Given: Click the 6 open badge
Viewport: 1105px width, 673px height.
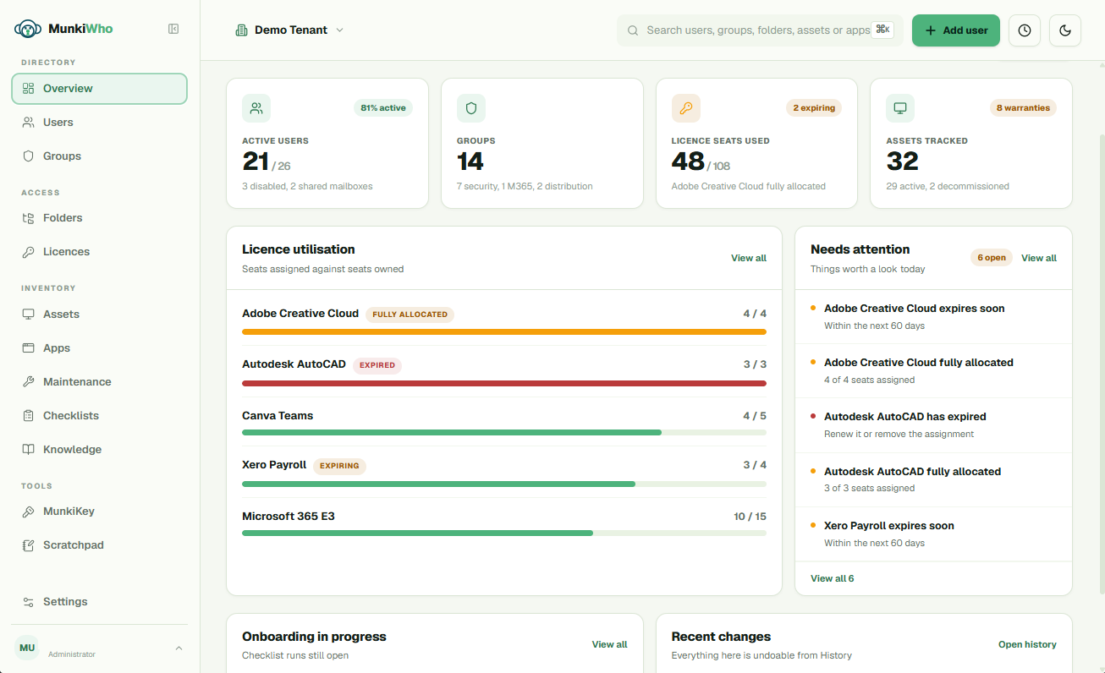Looking at the screenshot, I should tap(992, 258).
